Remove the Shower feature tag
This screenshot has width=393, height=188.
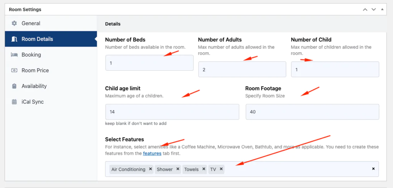(178, 169)
